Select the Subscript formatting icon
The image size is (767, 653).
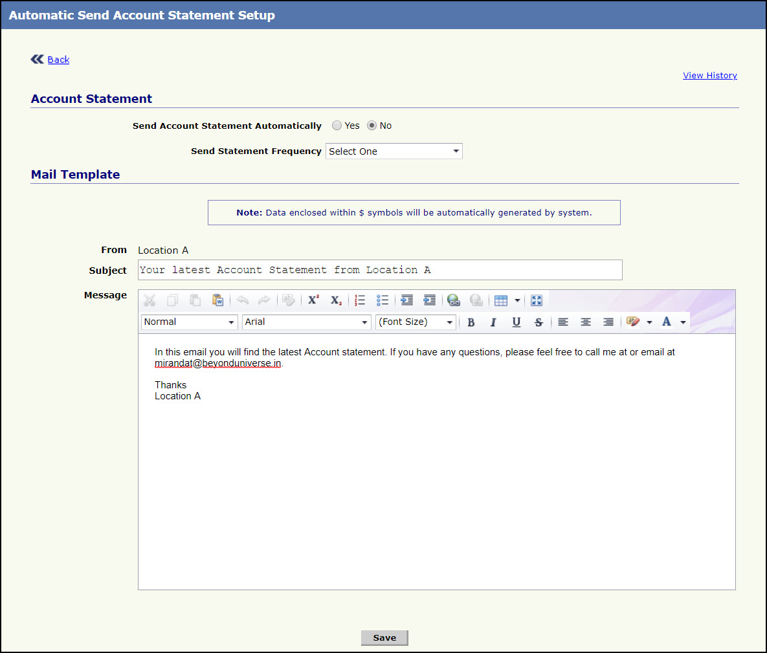coord(335,300)
